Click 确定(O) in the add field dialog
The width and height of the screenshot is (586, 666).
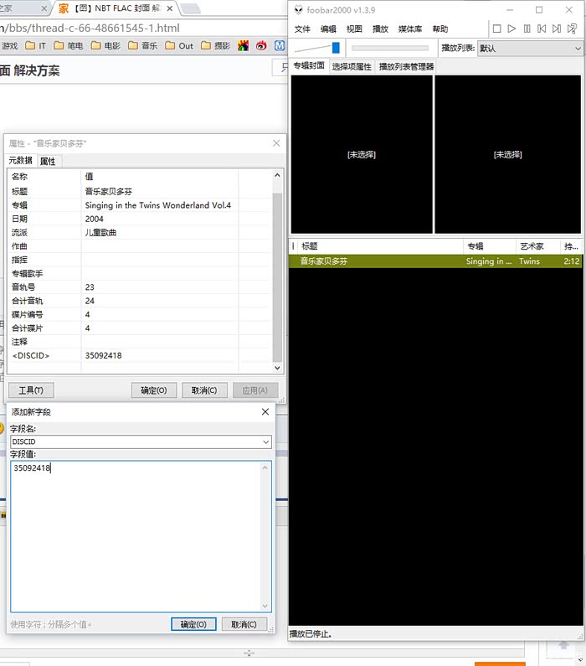point(193,624)
